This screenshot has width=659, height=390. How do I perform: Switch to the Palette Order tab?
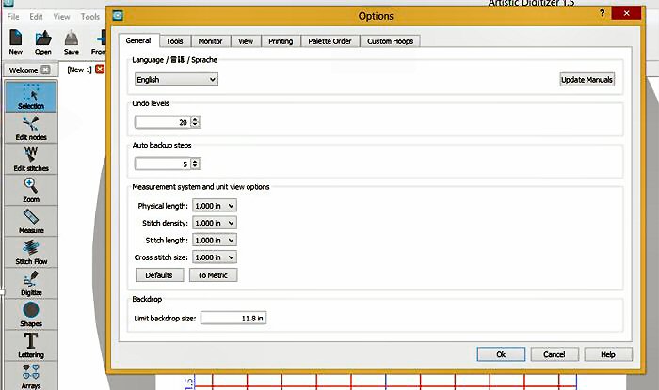coord(329,41)
